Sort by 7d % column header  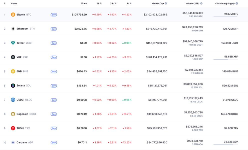tap(129, 3)
